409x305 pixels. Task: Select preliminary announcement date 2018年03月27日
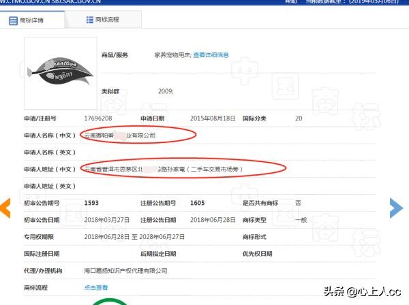pos(107,220)
